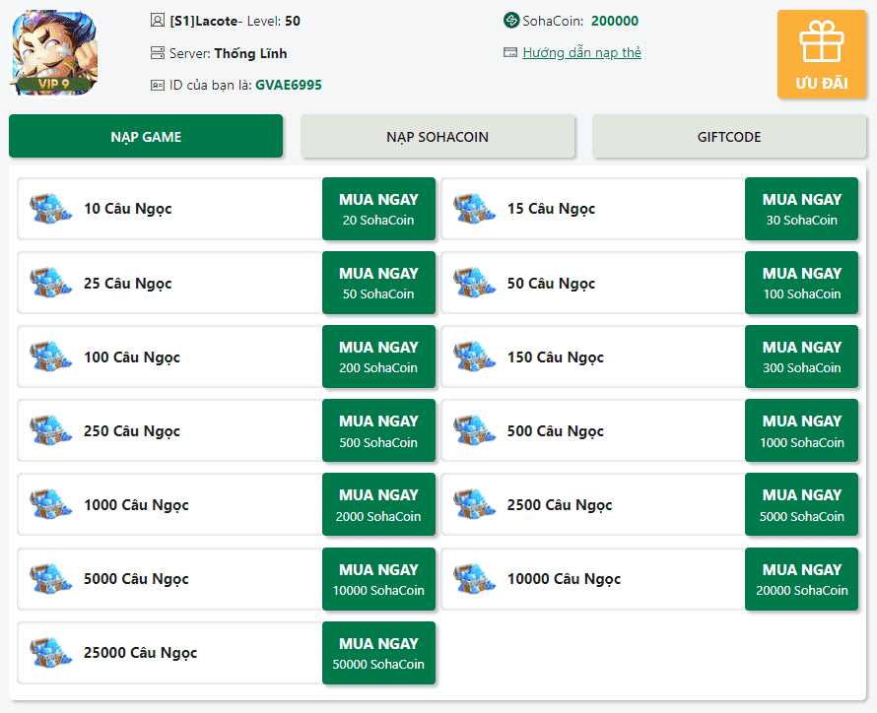The image size is (877, 713).
Task: Click the 150 Câu Ngọc package label
Action: click(556, 357)
